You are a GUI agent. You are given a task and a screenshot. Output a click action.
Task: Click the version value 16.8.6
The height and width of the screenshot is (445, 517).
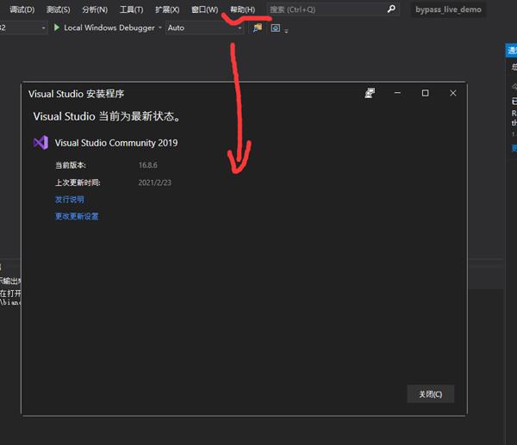click(x=147, y=165)
